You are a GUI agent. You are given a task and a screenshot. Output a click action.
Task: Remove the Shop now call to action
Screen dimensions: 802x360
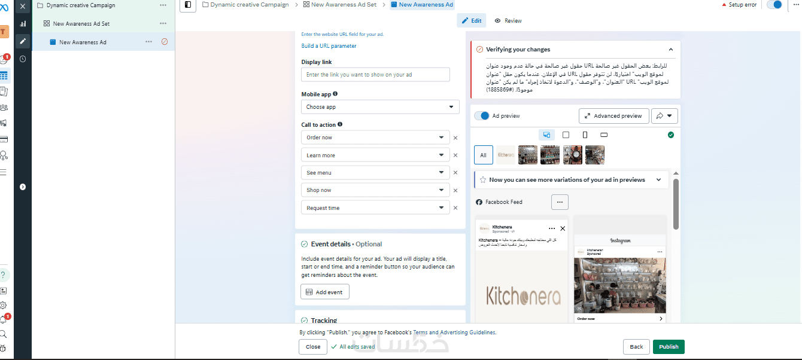tap(455, 190)
